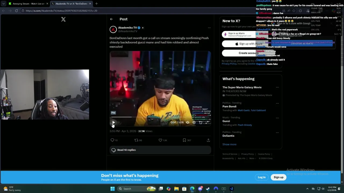344x193 pixels.
Task: Open the DeSantis trending topic
Action: click(x=228, y=136)
